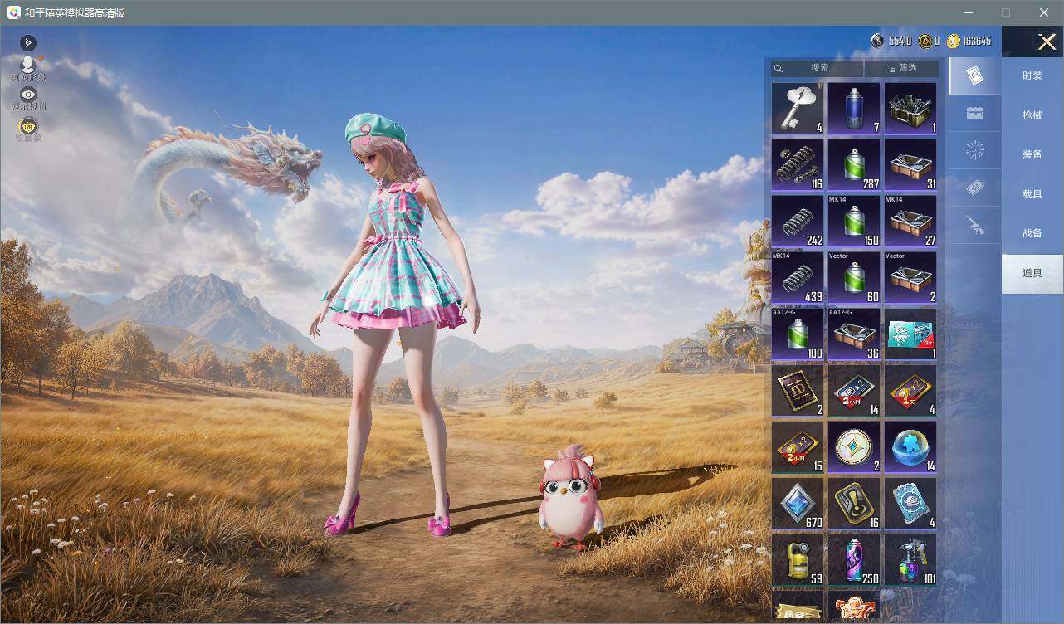
Task: Open the 筛选 filter dropdown
Action: (x=902, y=68)
